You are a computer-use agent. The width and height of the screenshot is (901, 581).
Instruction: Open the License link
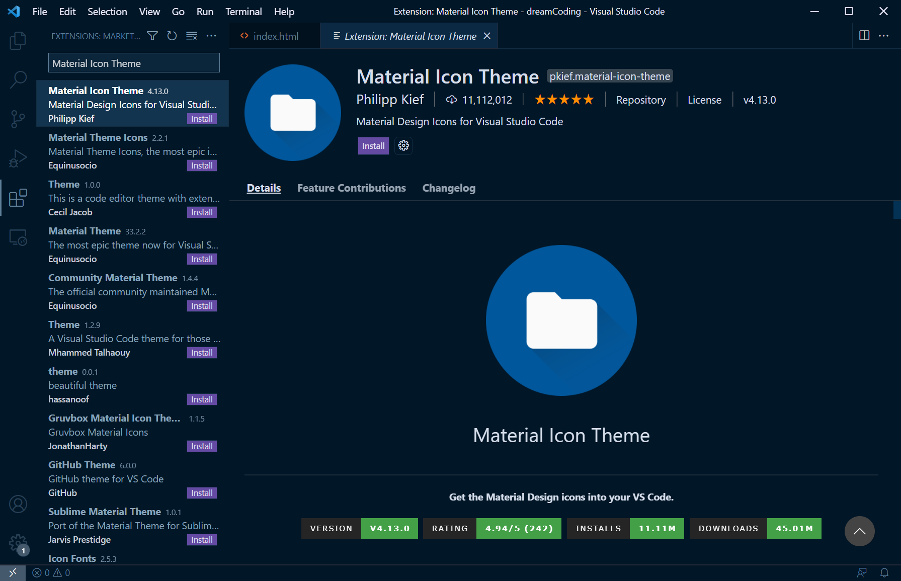click(704, 100)
